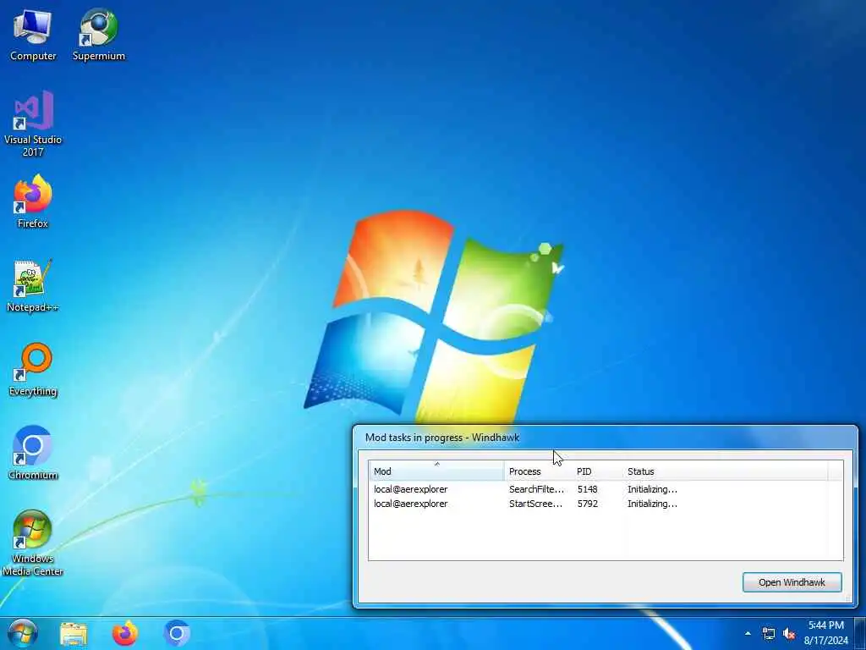Open the clock showing 5:44 PM
Screen dimensions: 866x650
click(826, 633)
